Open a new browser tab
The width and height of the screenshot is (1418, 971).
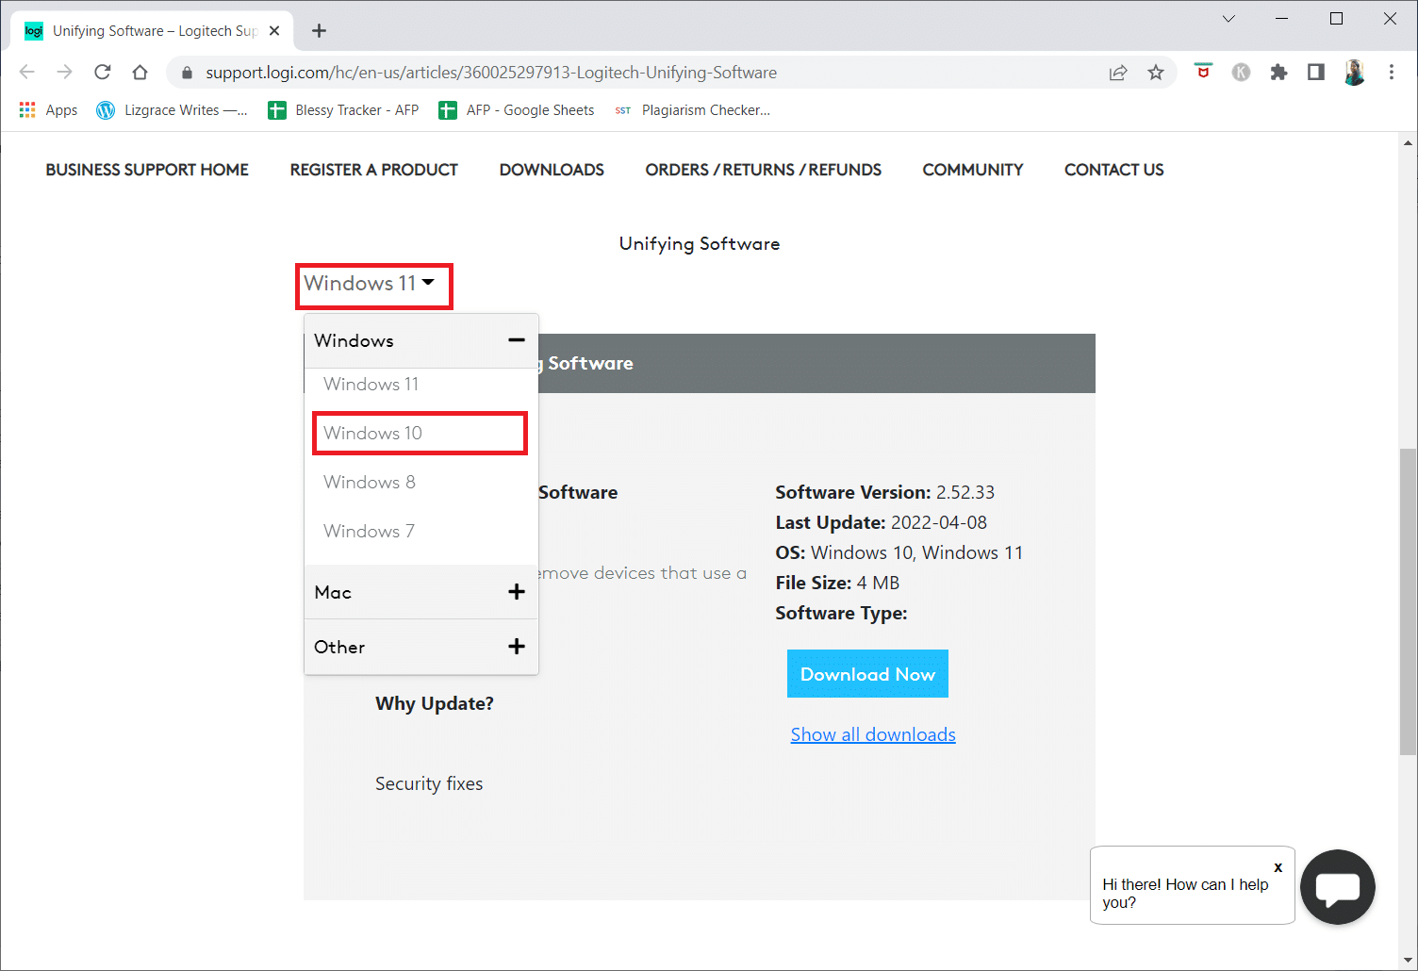(319, 31)
